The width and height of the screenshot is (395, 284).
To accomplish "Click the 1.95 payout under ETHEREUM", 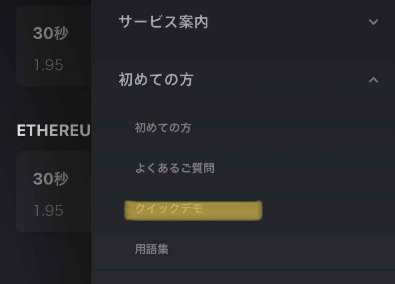I will (x=48, y=211).
